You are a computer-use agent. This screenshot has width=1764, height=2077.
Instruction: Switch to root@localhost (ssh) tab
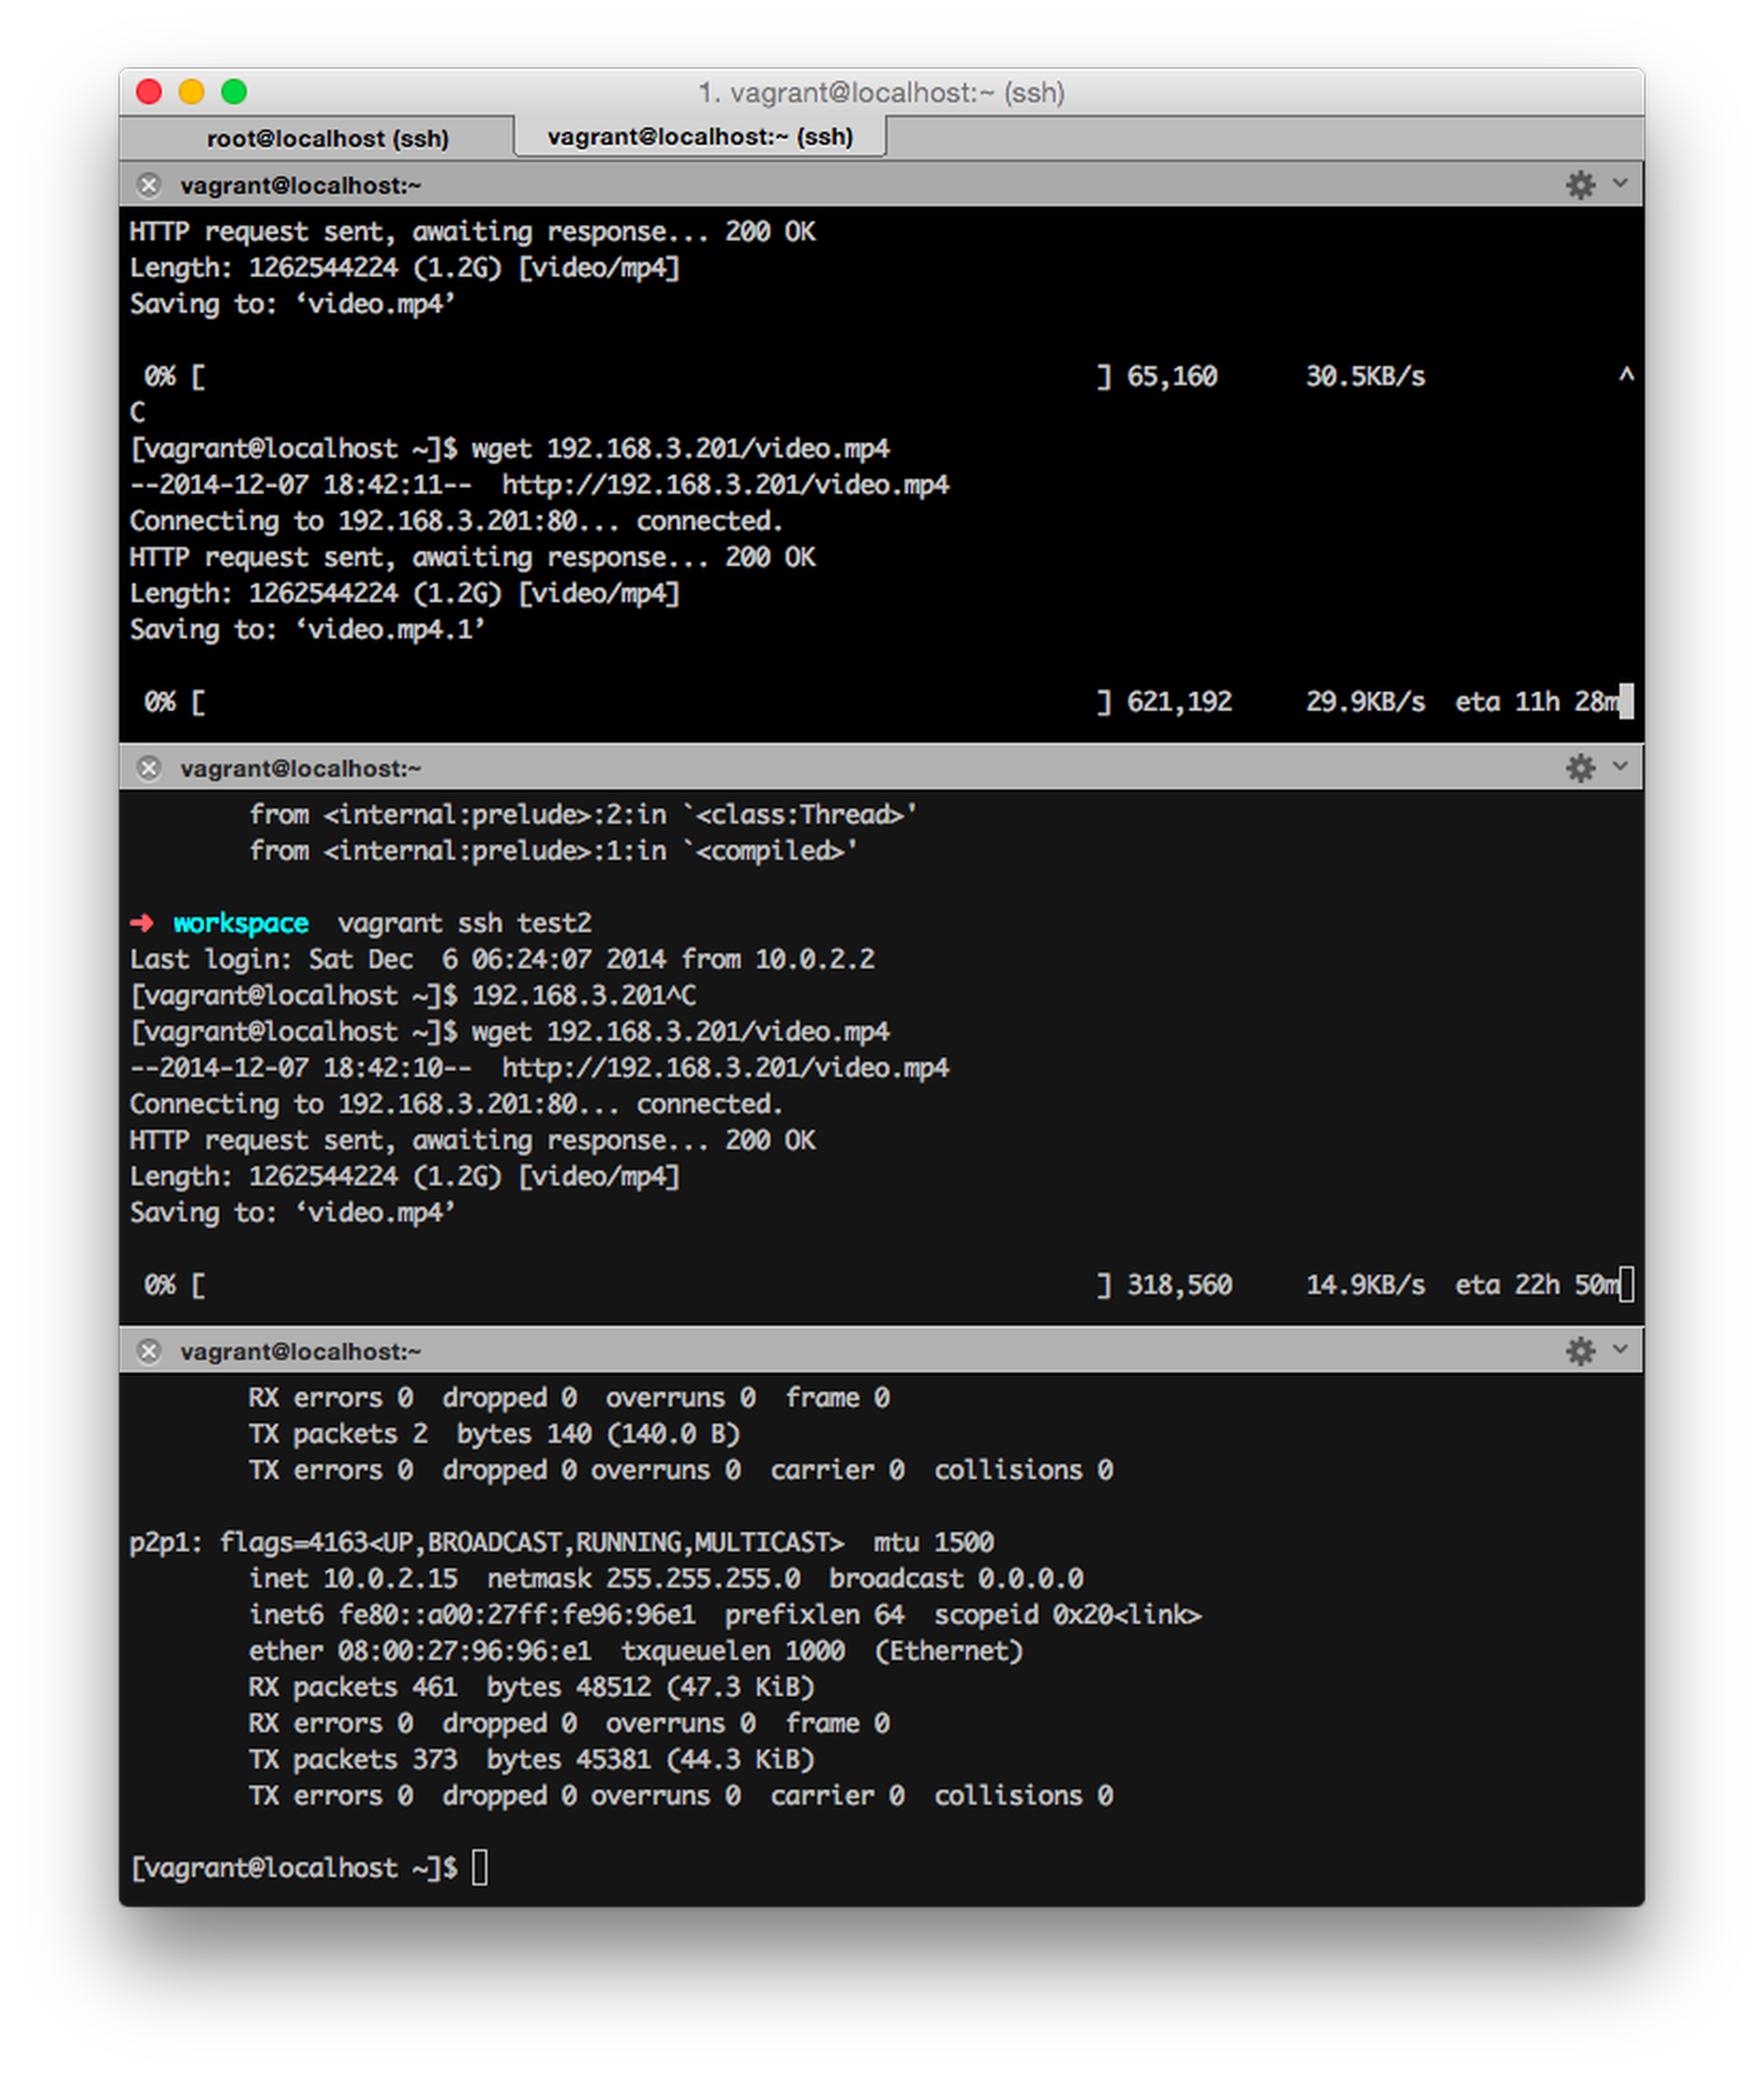327,138
